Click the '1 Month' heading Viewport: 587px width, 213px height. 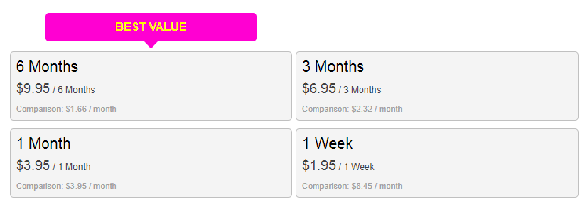[x=44, y=143]
